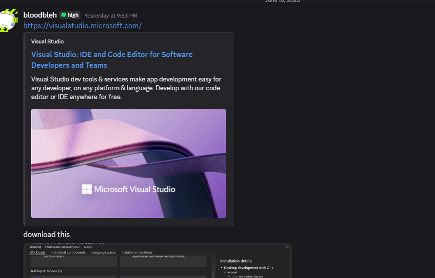The image size is (435, 278).
Task: Click the bloodbleh username
Action: coord(40,15)
